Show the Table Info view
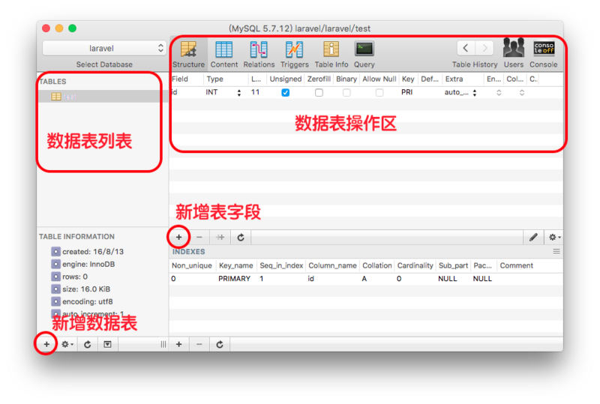This screenshot has height=404, width=600. pyautogui.click(x=331, y=54)
